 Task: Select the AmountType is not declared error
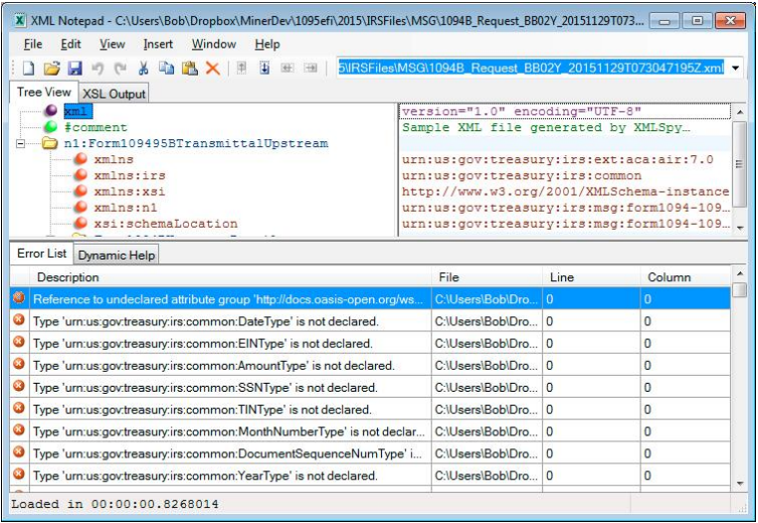coord(370,365)
